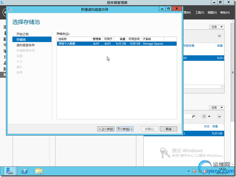The image size is (236, 177).
Task: Click the Server Manager back arrow
Action: coord(4,12)
